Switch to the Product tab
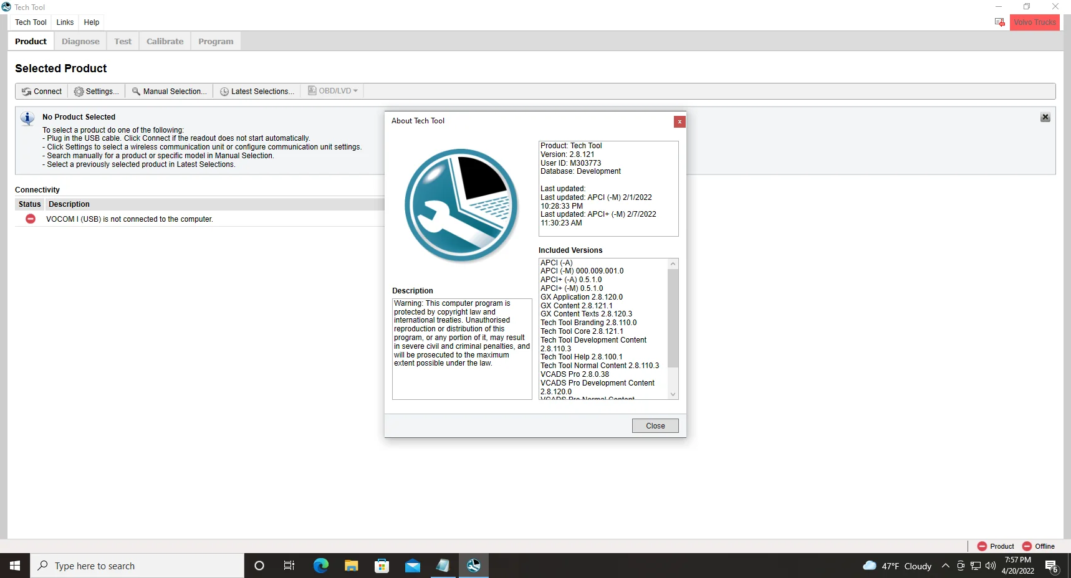Screen dimensions: 1071x578 (x=31, y=41)
